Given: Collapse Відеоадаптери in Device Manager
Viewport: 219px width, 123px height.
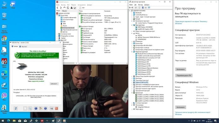Looking at the screenshot, I should (132, 25).
